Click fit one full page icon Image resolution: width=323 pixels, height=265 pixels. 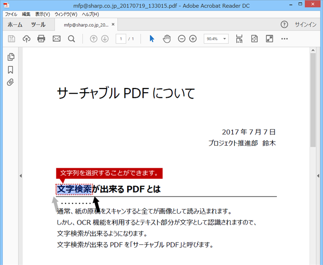click(254, 39)
